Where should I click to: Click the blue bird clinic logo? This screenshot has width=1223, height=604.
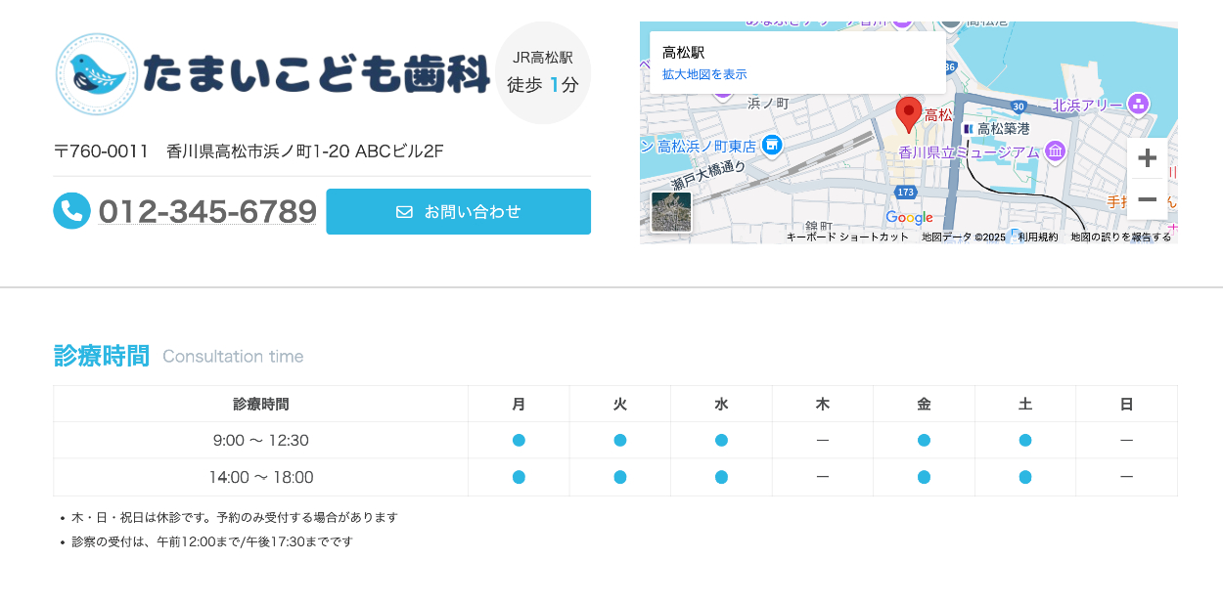coord(96,74)
